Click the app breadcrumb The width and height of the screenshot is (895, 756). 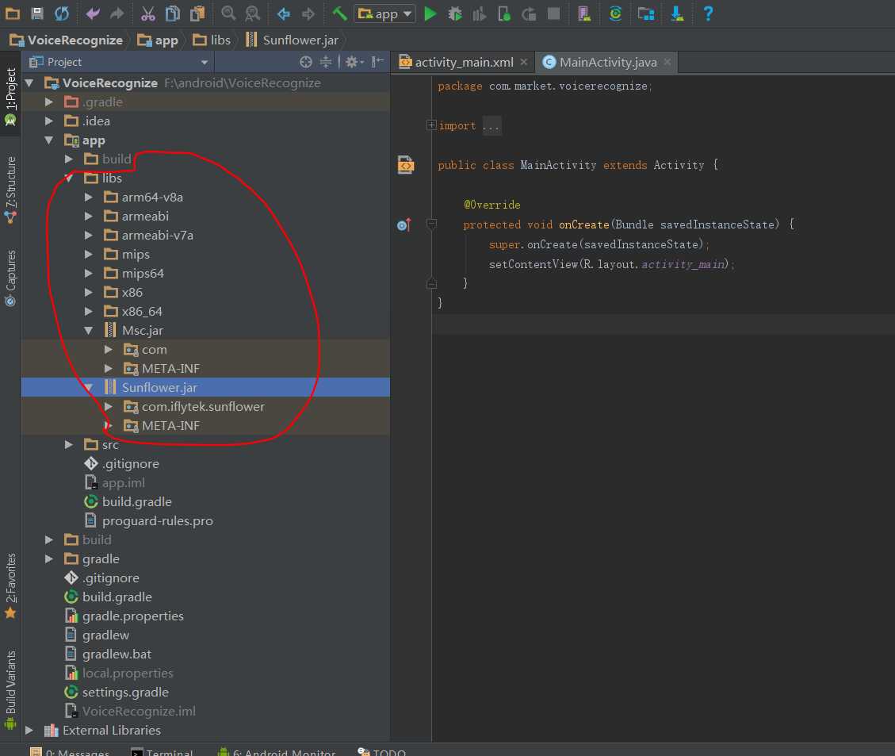(158, 40)
